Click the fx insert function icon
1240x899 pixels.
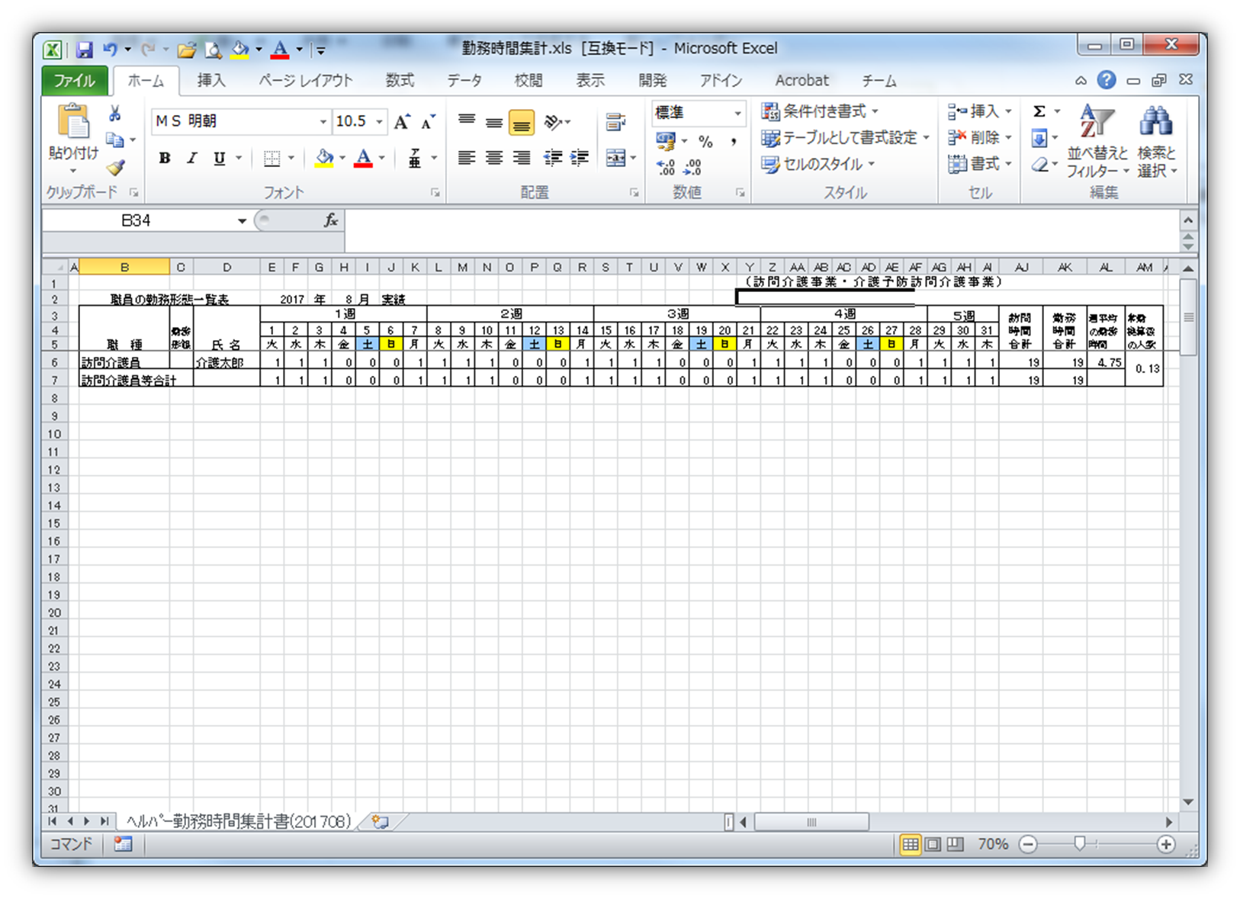[x=331, y=220]
